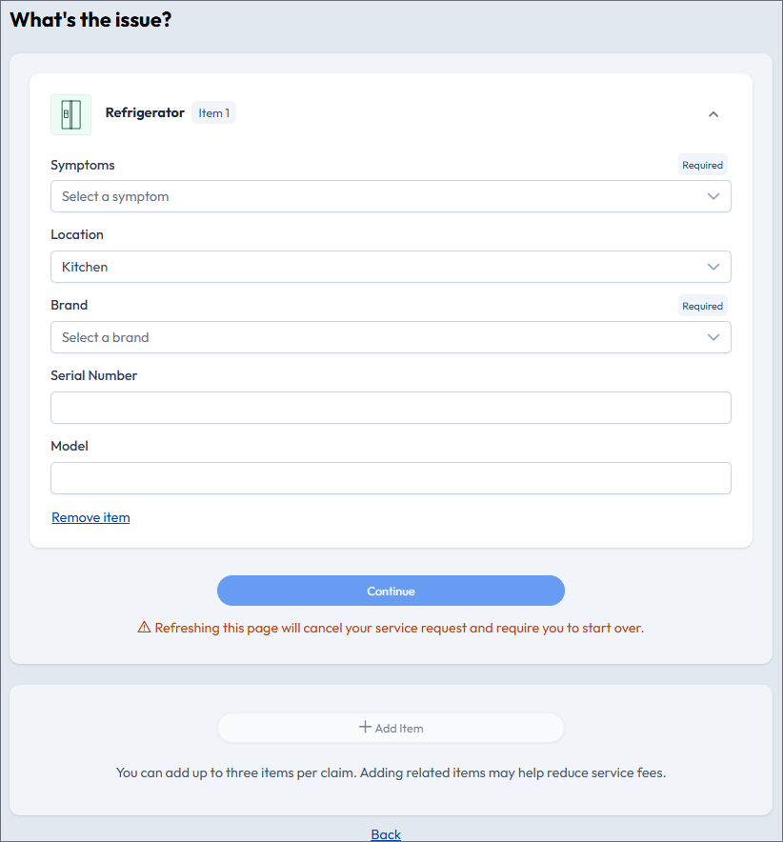The image size is (783, 842).
Task: Click the chevron arrow on the Kitchen field
Action: (x=713, y=267)
